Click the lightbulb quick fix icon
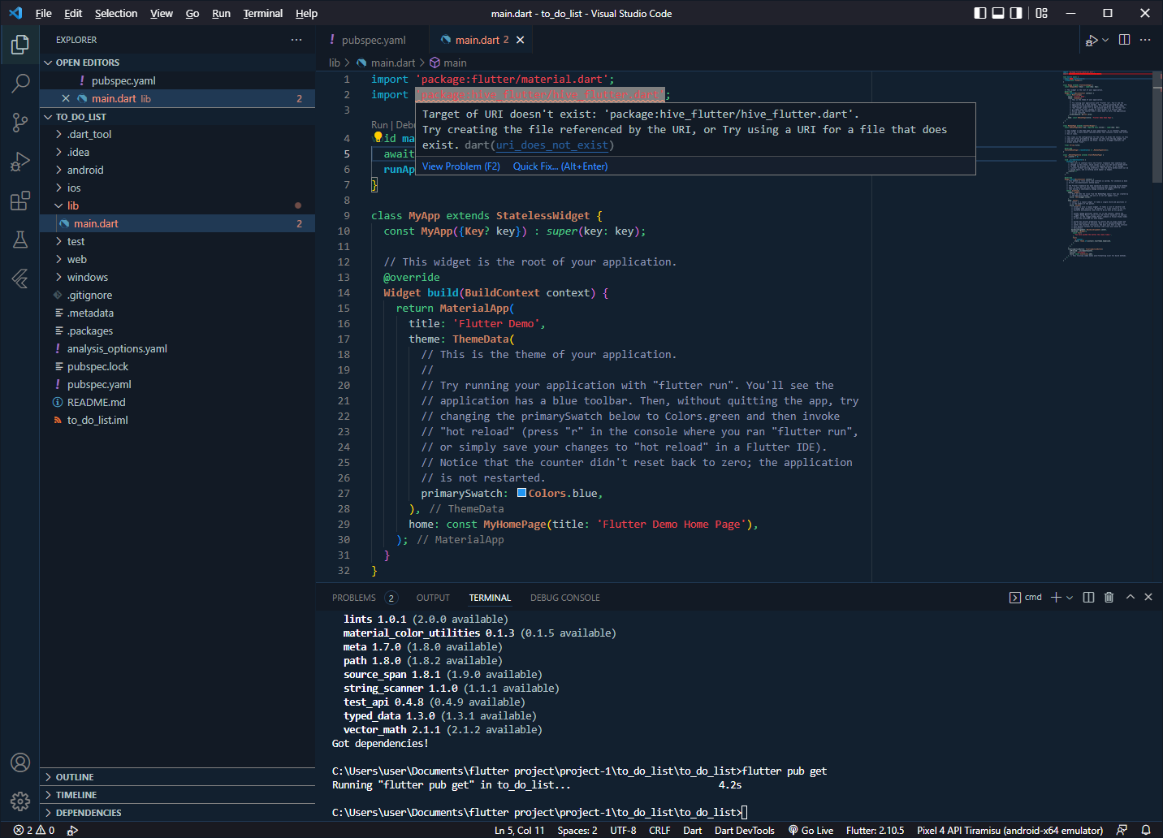1163x838 pixels. click(378, 138)
